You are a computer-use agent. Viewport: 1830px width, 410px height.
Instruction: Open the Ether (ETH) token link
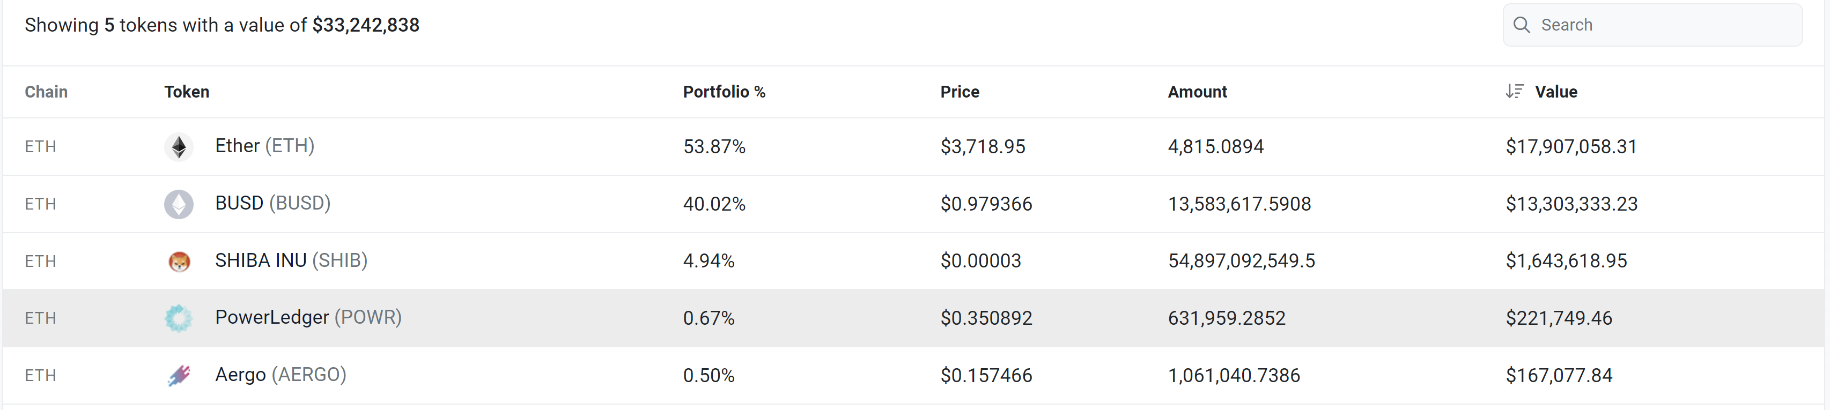point(264,146)
